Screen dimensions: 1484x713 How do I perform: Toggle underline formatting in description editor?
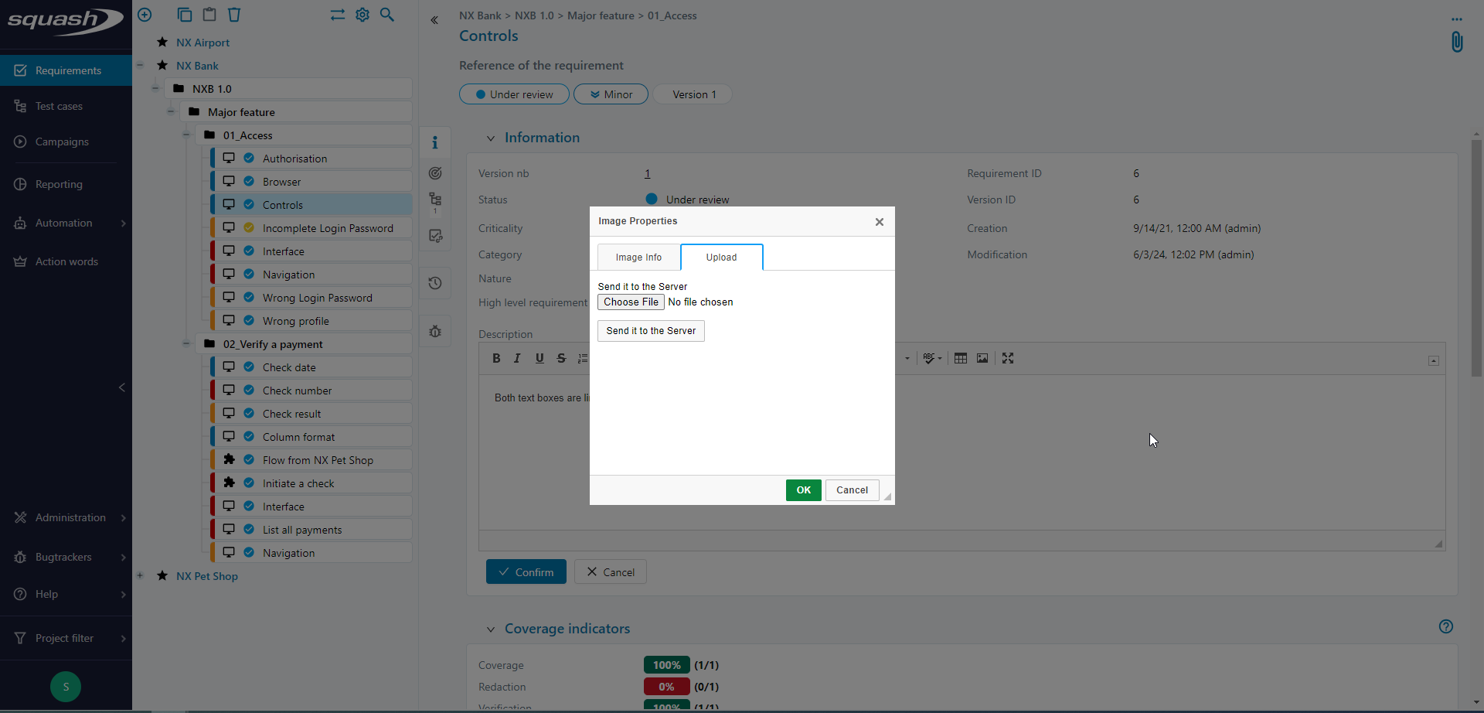click(x=539, y=358)
